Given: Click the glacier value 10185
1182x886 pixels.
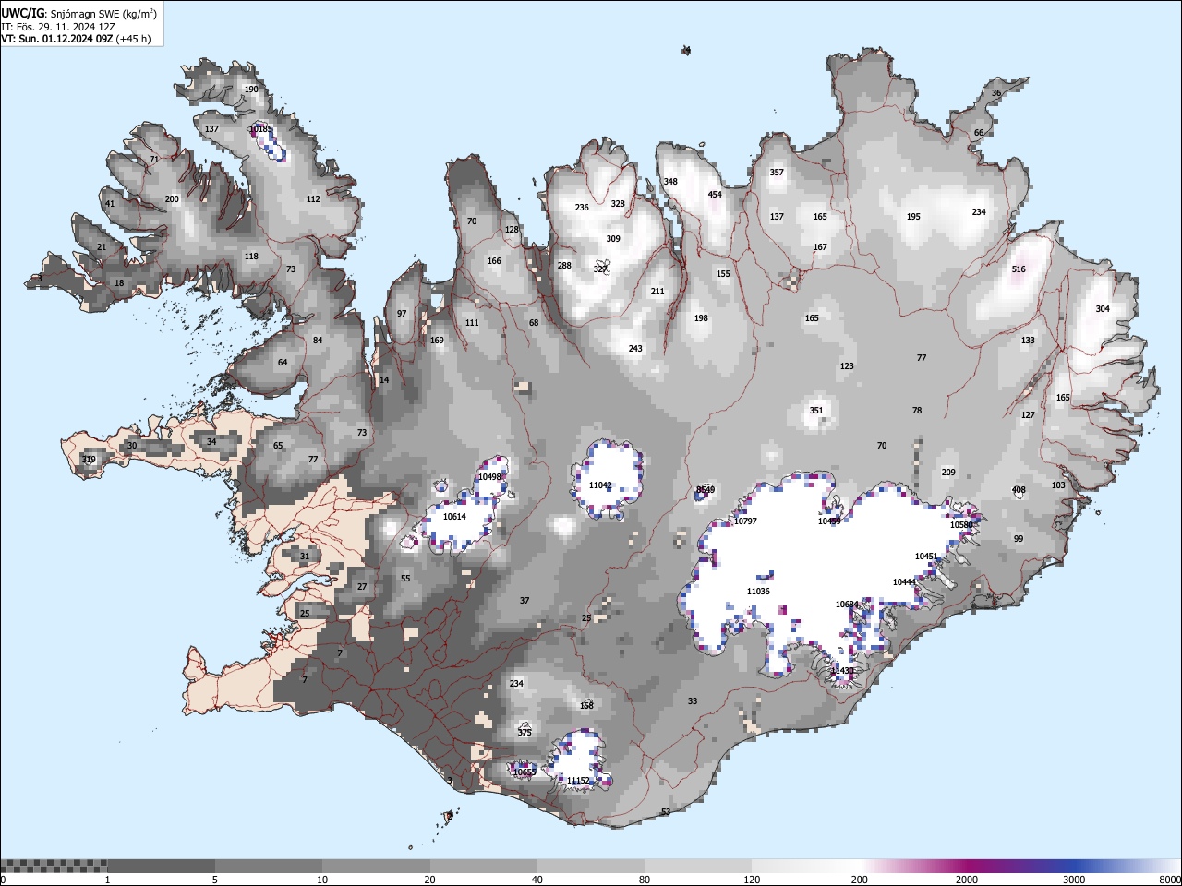Looking at the screenshot, I should (x=260, y=129).
